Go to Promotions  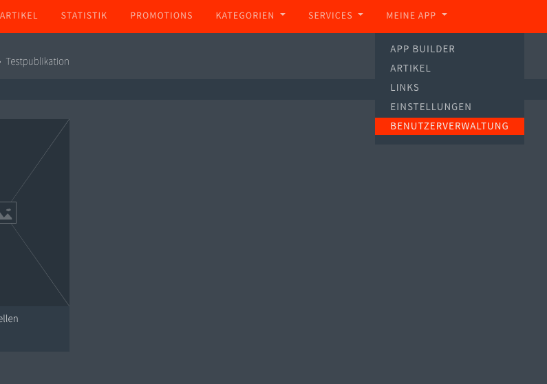pos(161,16)
